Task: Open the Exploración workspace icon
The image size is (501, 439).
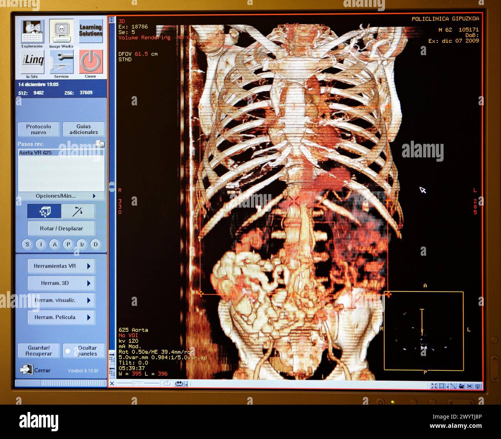Action: (32, 32)
